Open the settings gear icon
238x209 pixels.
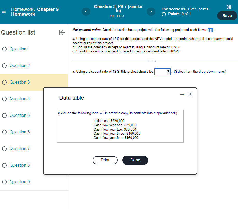pyautogui.click(x=229, y=7)
